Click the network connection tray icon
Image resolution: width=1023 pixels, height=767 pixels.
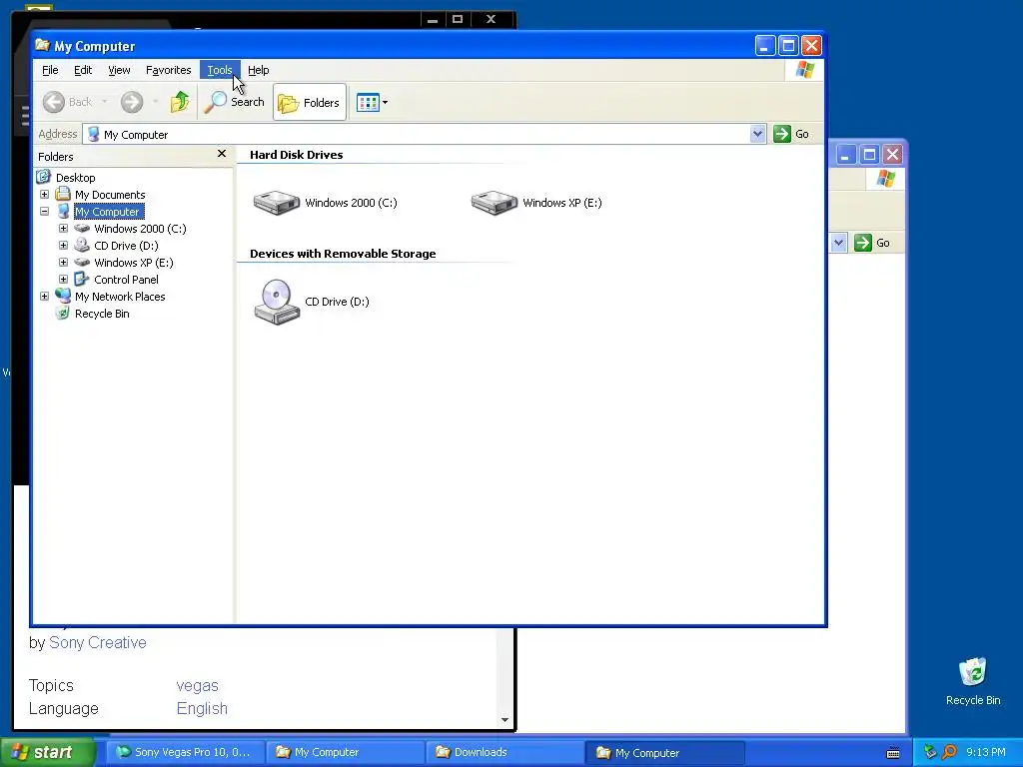click(930, 752)
